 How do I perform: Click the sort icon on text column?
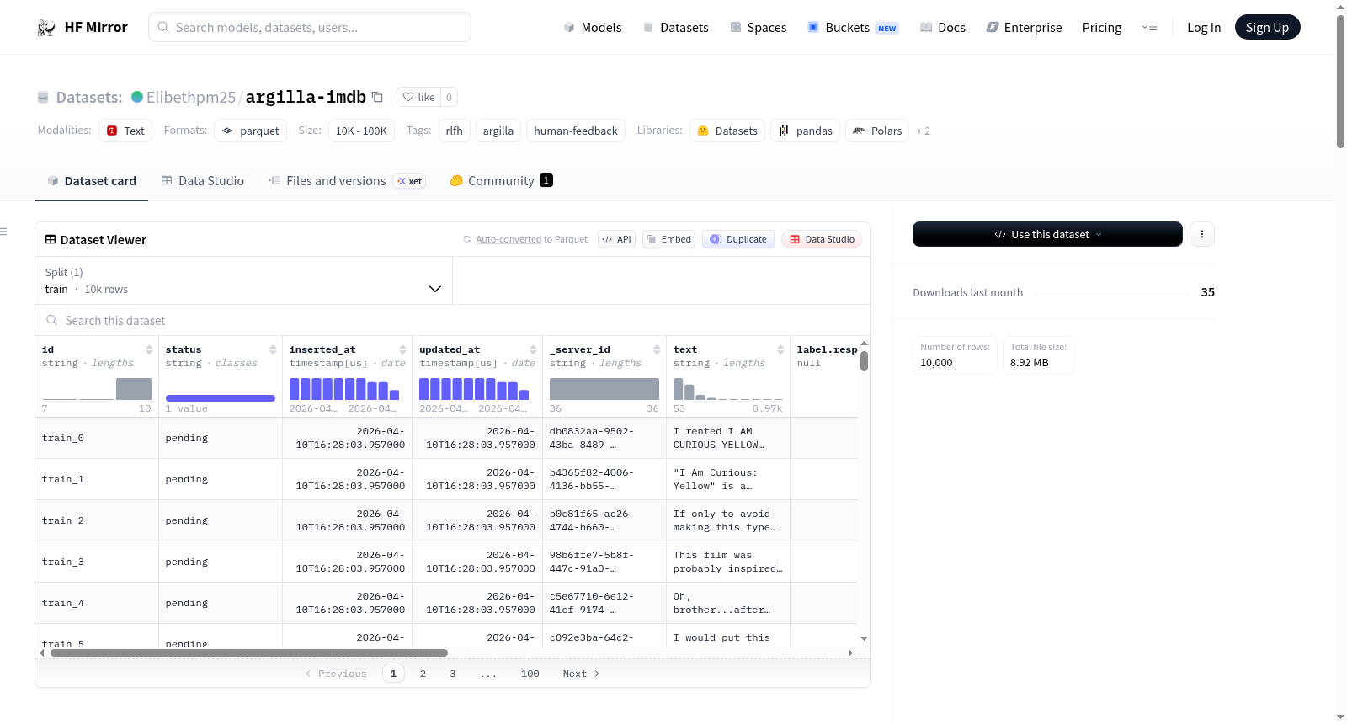coord(780,349)
